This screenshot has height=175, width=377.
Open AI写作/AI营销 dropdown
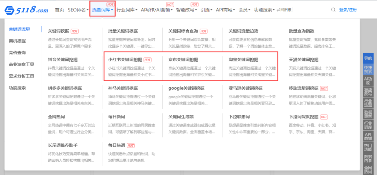[157, 10]
